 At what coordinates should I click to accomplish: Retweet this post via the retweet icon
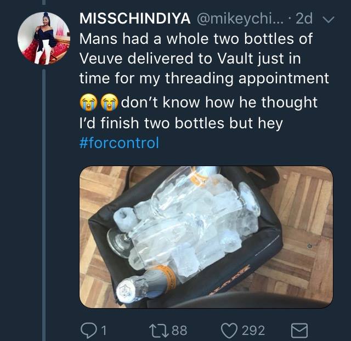(159, 331)
